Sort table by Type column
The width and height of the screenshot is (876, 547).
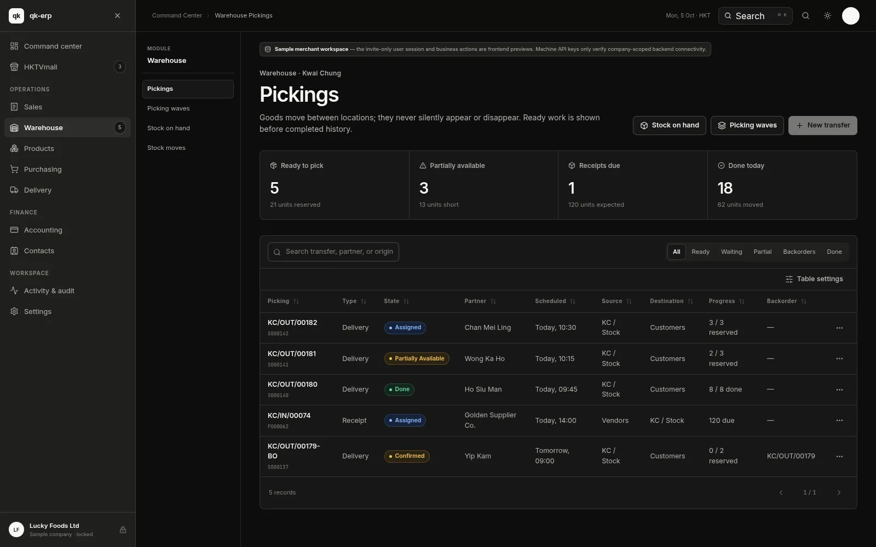tap(354, 301)
